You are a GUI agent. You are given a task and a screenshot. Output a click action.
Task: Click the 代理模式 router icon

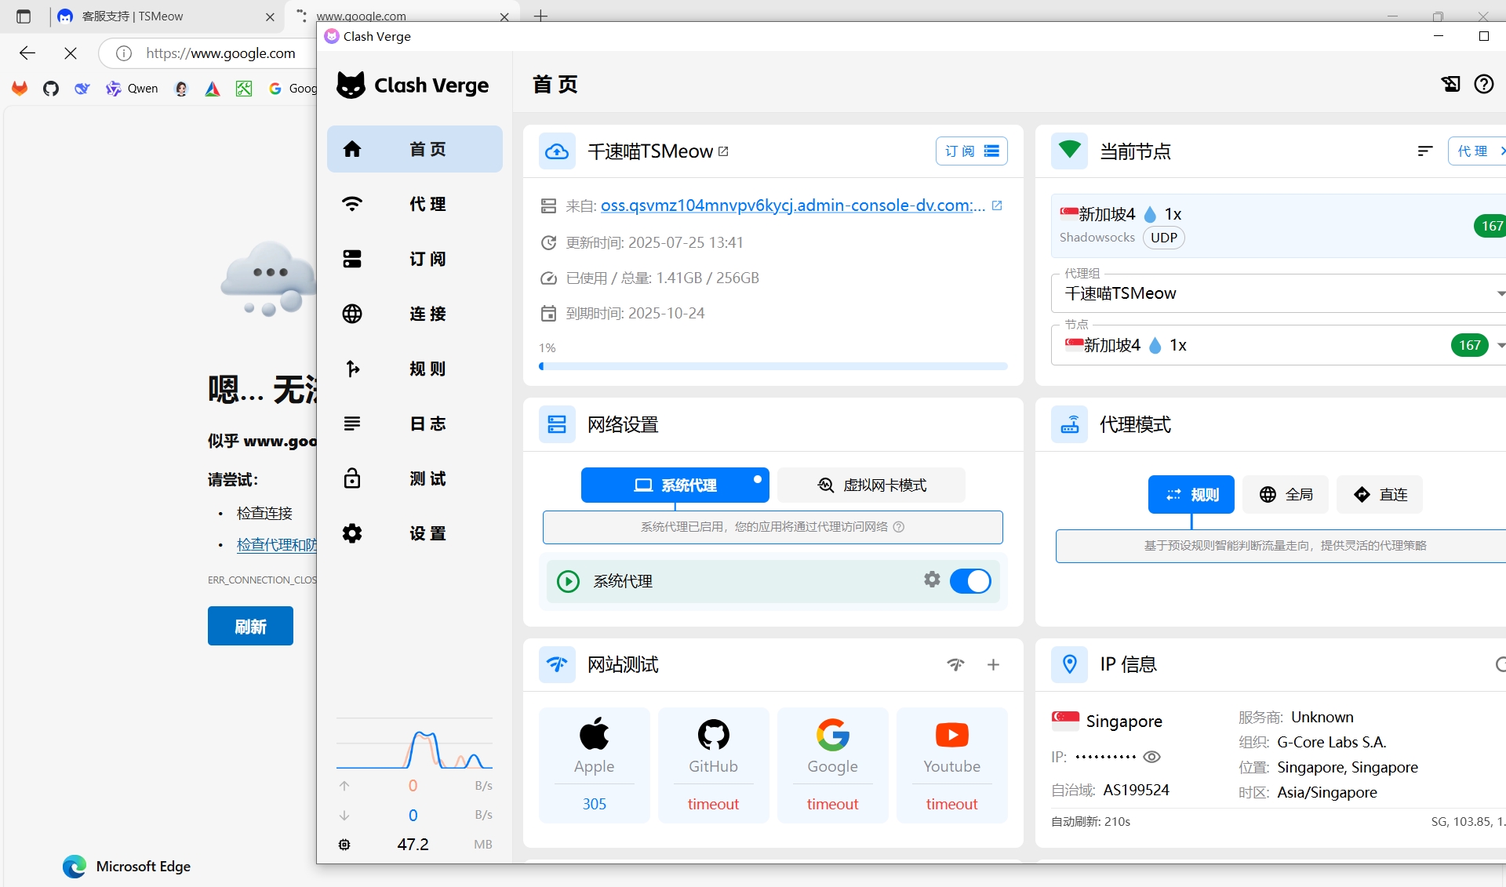pyautogui.click(x=1069, y=424)
